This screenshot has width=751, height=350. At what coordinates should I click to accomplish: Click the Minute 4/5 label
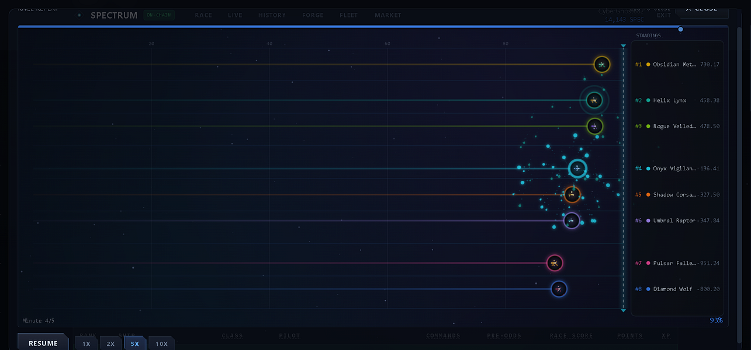(39, 321)
